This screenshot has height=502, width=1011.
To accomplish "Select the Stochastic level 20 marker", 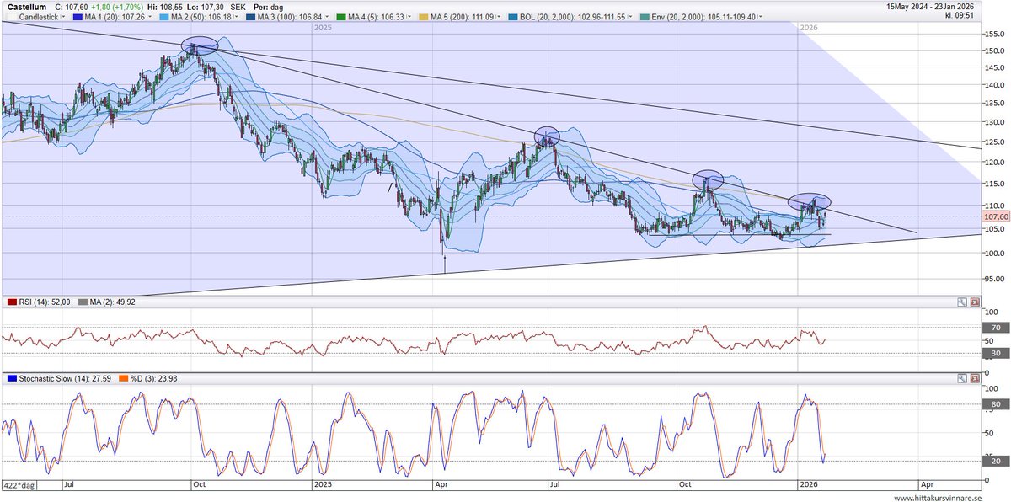I will tap(994, 462).
